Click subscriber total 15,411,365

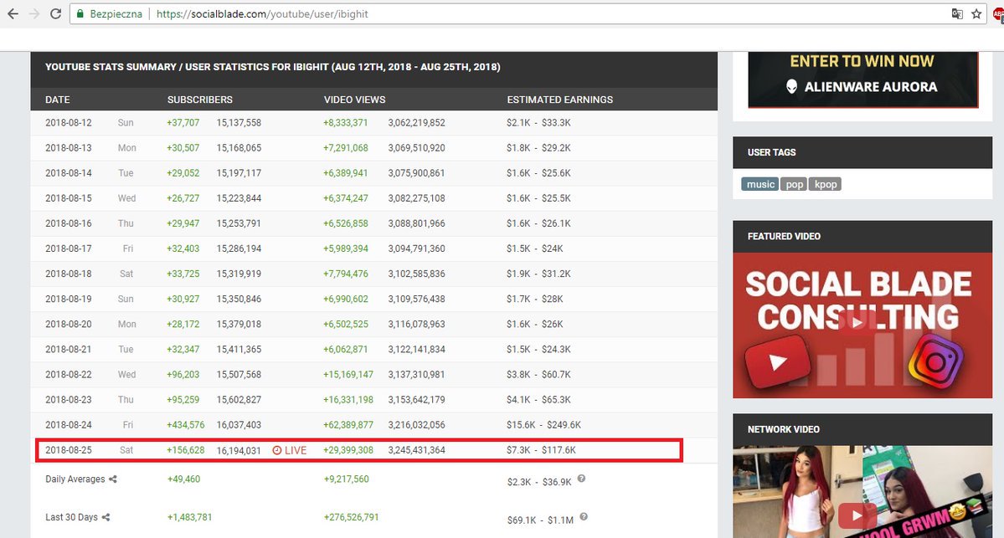coord(239,349)
